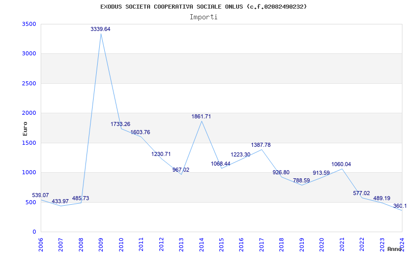Select the 485.73 data label
Image resolution: width=407 pixels, height=254 pixels.
tap(80, 199)
